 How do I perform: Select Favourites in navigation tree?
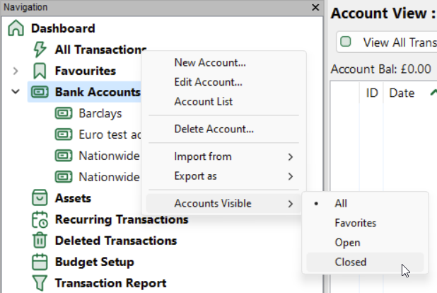pyautogui.click(x=86, y=71)
